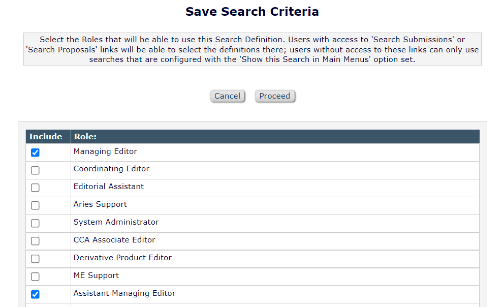This screenshot has width=503, height=307.
Task: Click the Managing Editor role name text
Action: pyautogui.click(x=105, y=151)
